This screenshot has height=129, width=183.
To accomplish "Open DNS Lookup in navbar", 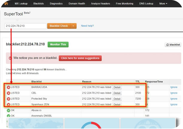I will tap(146, 4).
